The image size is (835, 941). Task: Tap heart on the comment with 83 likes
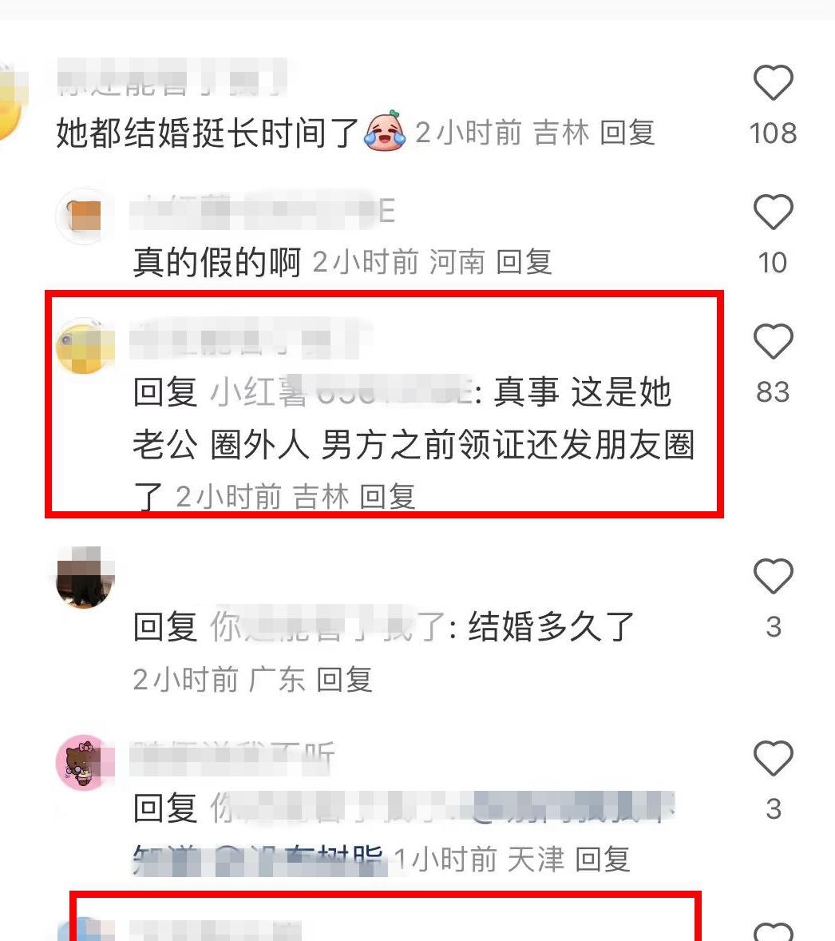(774, 341)
